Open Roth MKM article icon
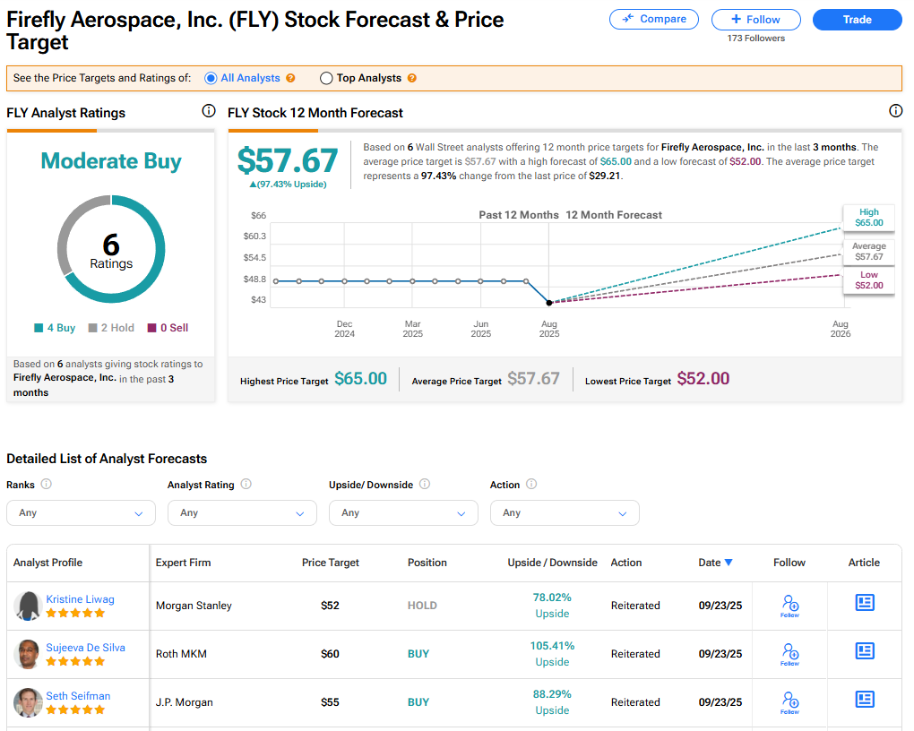This screenshot has height=731, width=914. 865,651
